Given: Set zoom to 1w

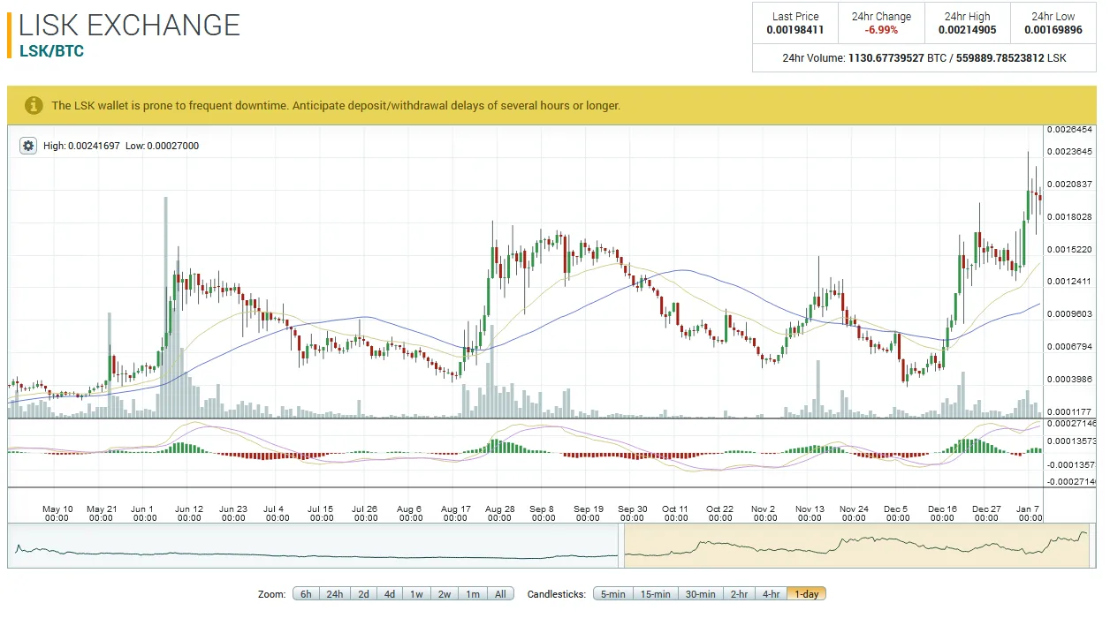Looking at the screenshot, I should point(416,594).
